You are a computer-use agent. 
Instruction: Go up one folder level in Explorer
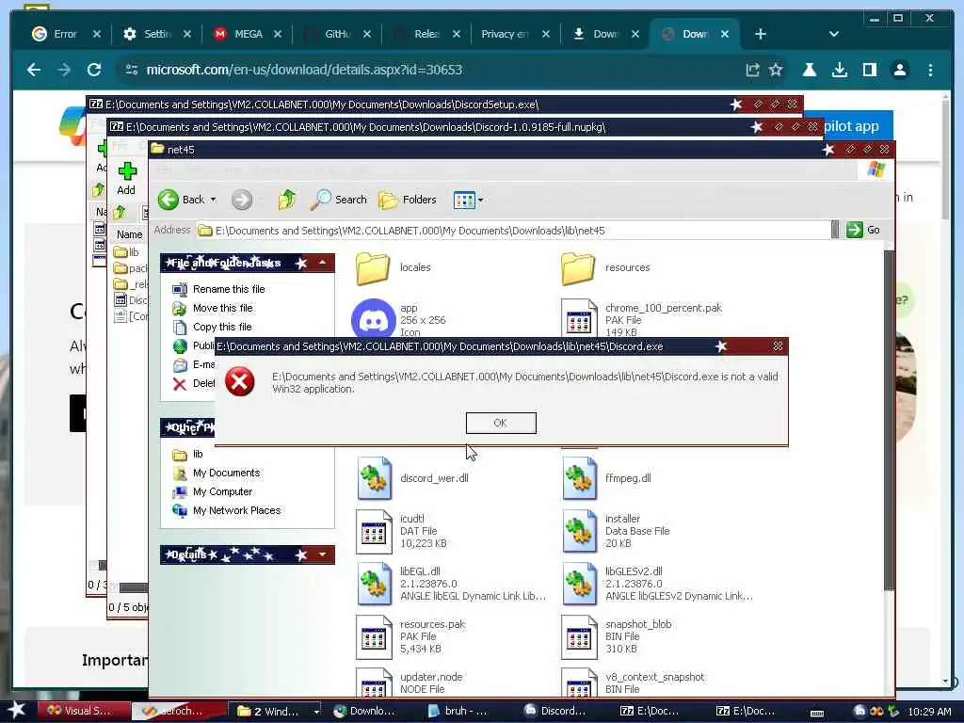287,200
